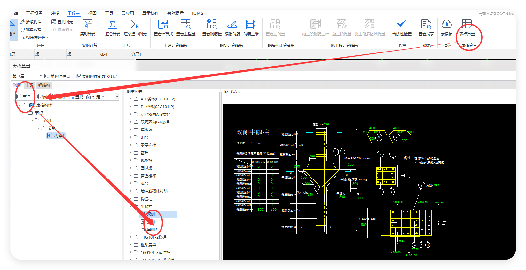Open 查看报表 to view reports
526x270 pixels.
(426, 28)
